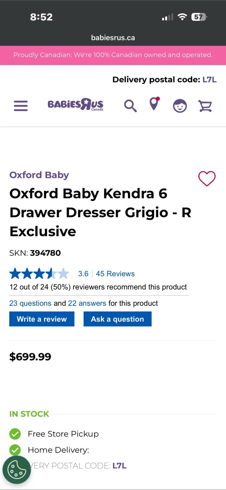Tap the Babies R Us Canada logo
Viewport: 226px width, 490px height.
tap(76, 104)
